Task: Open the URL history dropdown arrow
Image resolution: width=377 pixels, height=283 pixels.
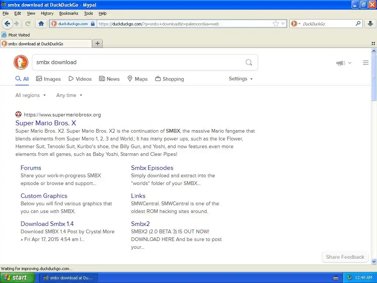Action: click(283, 24)
